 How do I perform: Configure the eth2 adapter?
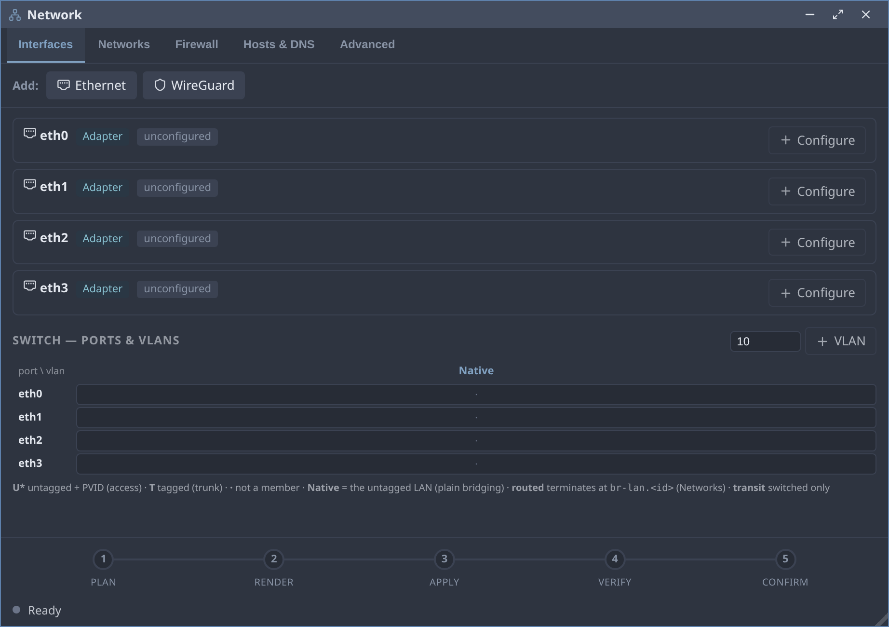(817, 243)
